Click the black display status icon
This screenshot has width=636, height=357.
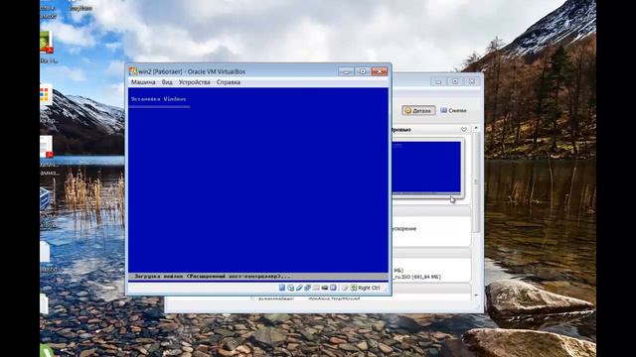pyautogui.click(x=325, y=288)
